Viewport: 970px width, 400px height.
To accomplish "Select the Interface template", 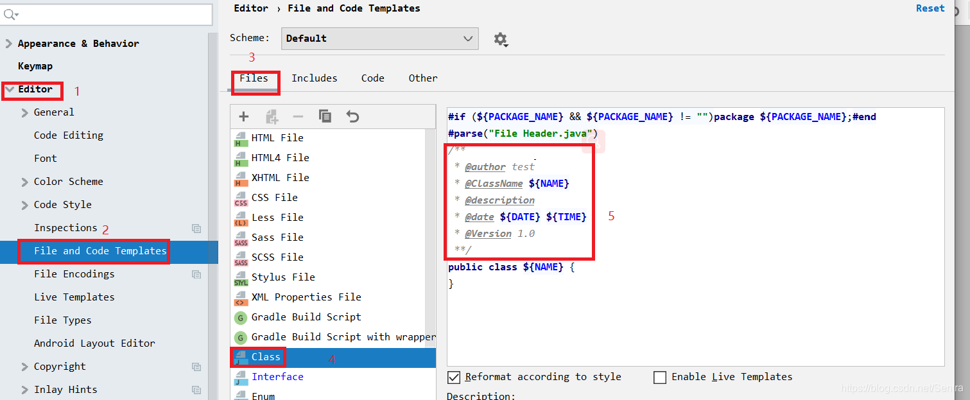I will click(x=333, y=377).
